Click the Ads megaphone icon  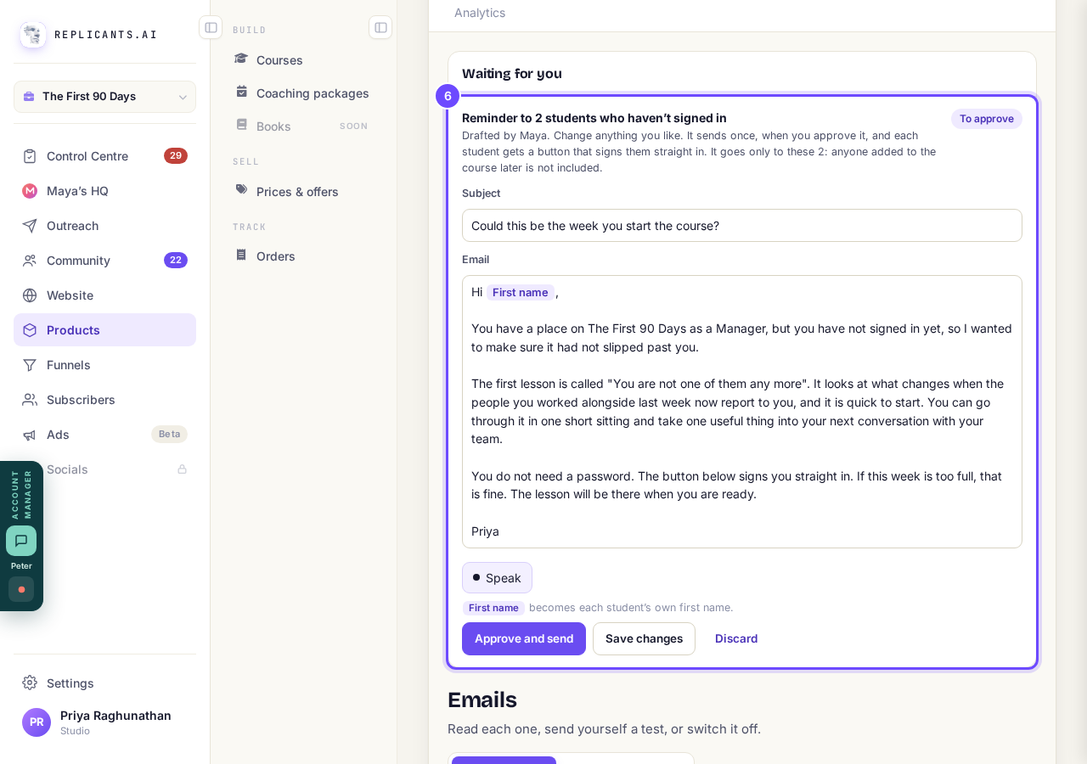click(x=30, y=435)
